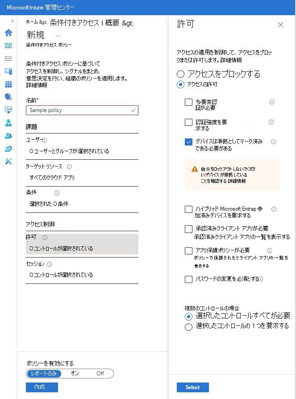This screenshot has width=296, height=399.
Task: Open the Dashboard chart icon in the sidebar
Action: click(8, 46)
